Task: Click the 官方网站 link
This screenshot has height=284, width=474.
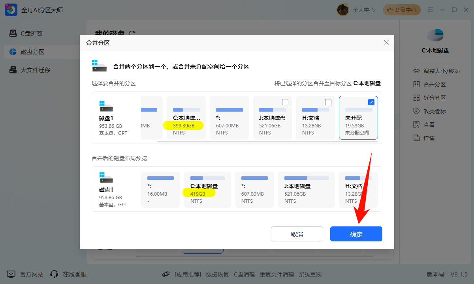Action: 31,274
